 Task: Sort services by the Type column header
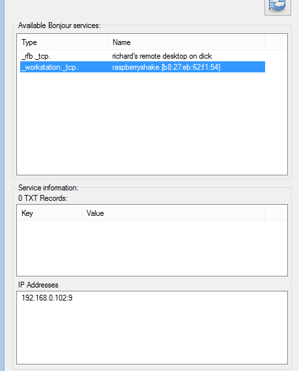click(63, 42)
